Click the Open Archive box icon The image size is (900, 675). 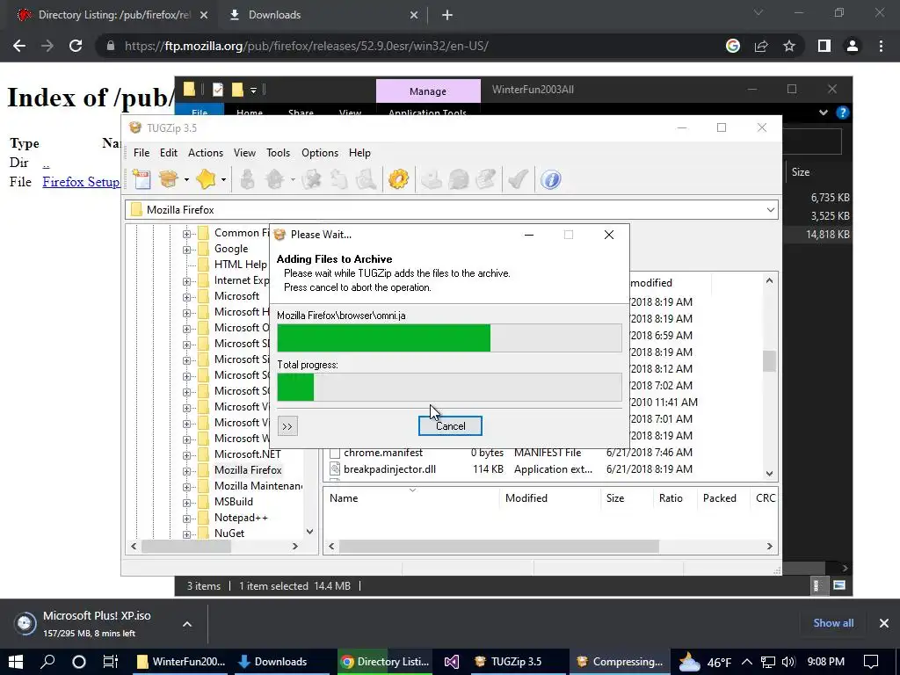169,179
